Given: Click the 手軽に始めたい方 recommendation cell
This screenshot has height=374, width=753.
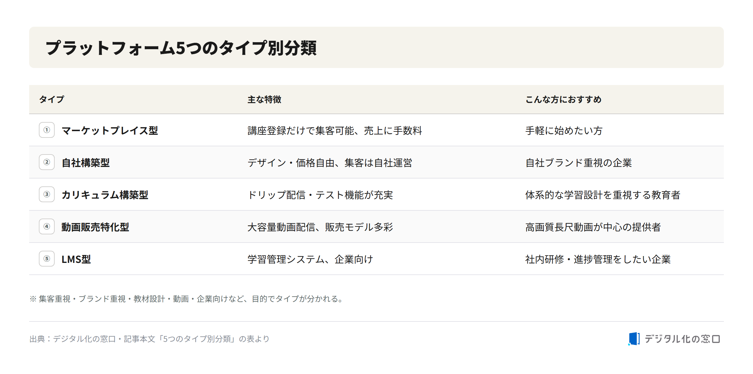Looking at the screenshot, I should (564, 131).
